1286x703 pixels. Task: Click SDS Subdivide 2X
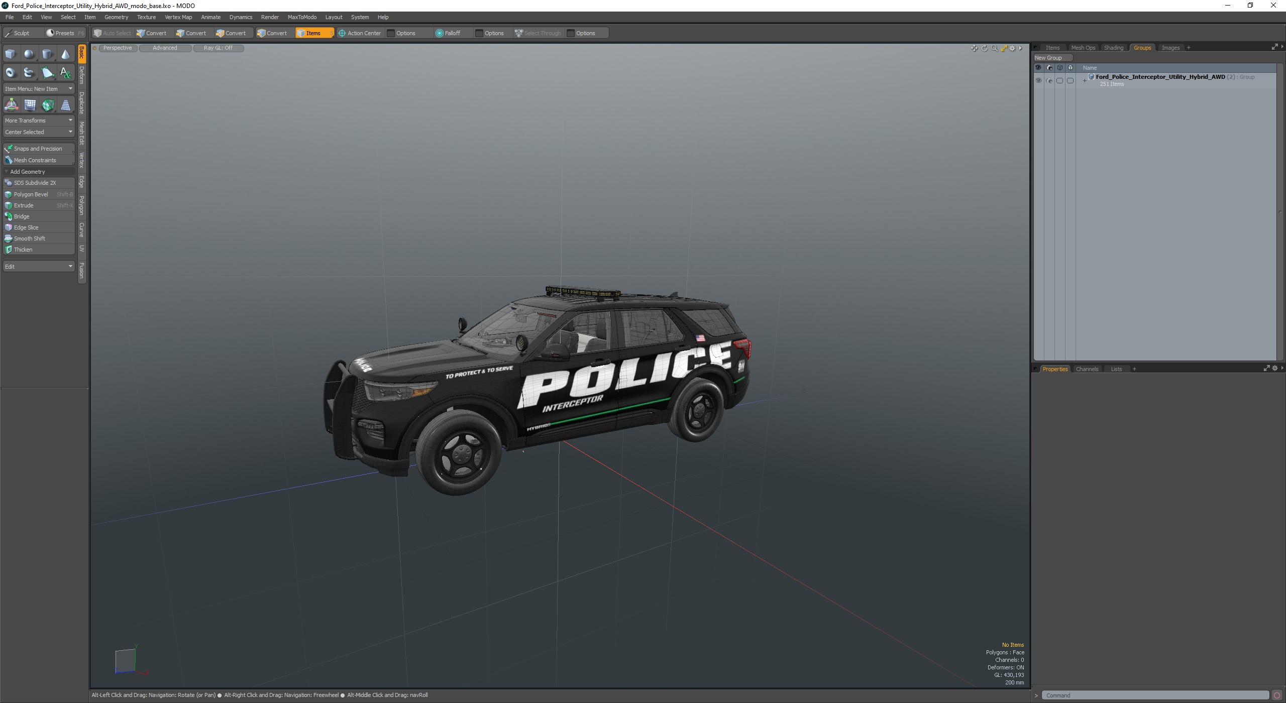pyautogui.click(x=39, y=183)
